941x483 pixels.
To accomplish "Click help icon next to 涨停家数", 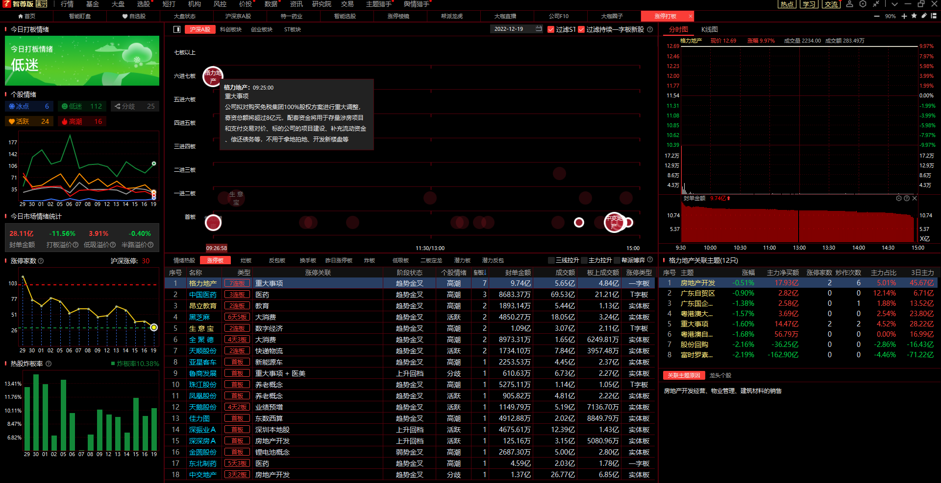I will click(x=41, y=261).
